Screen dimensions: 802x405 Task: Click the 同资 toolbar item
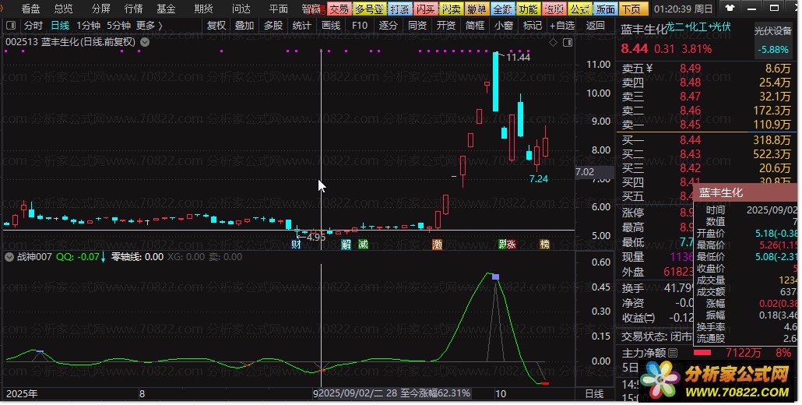click(x=417, y=26)
